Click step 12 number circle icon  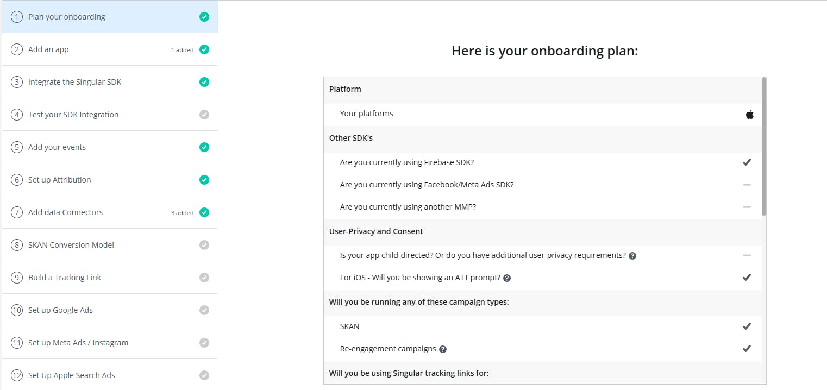point(17,375)
